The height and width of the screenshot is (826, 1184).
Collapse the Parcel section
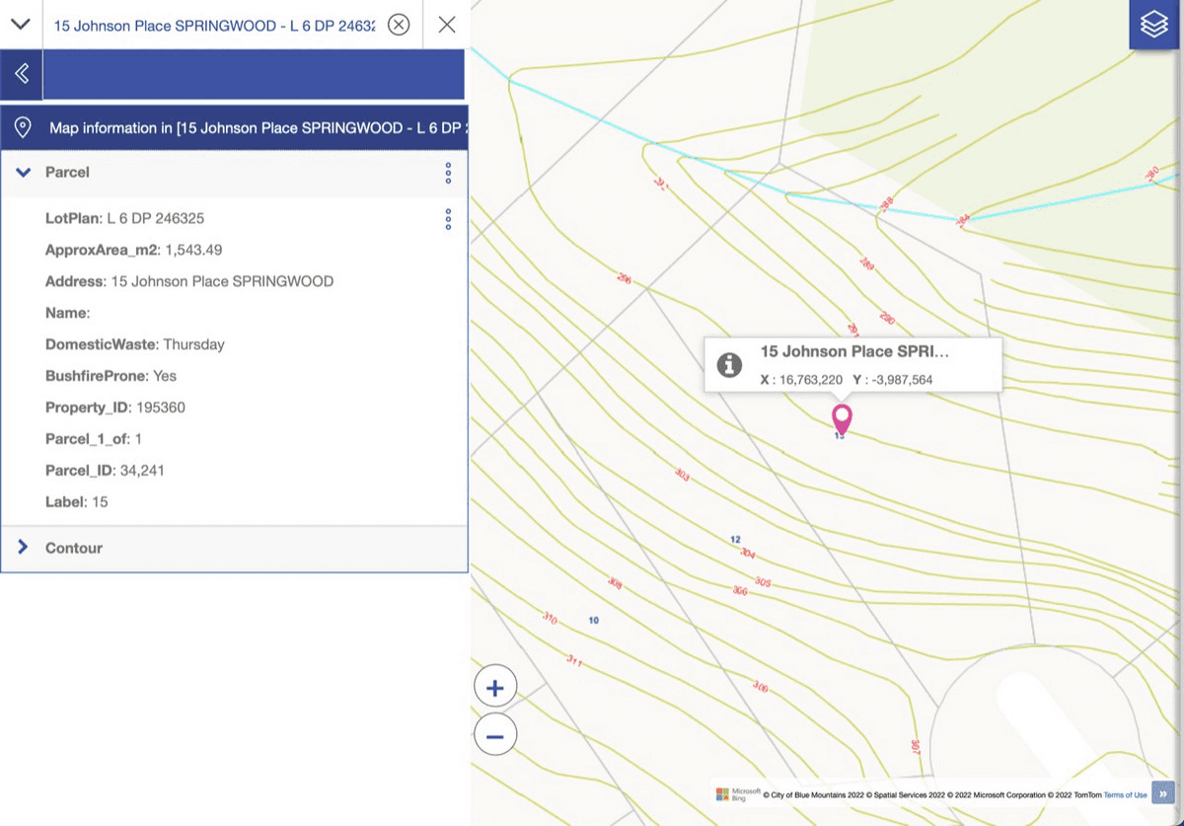[24, 172]
